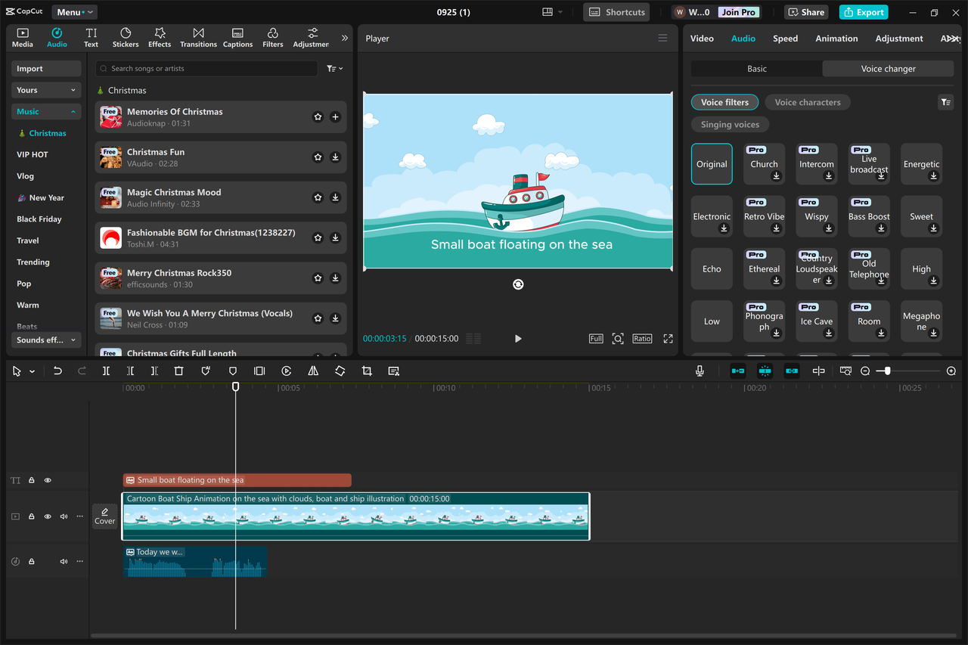
Task: Click the Undo icon above the timeline
Action: [57, 371]
